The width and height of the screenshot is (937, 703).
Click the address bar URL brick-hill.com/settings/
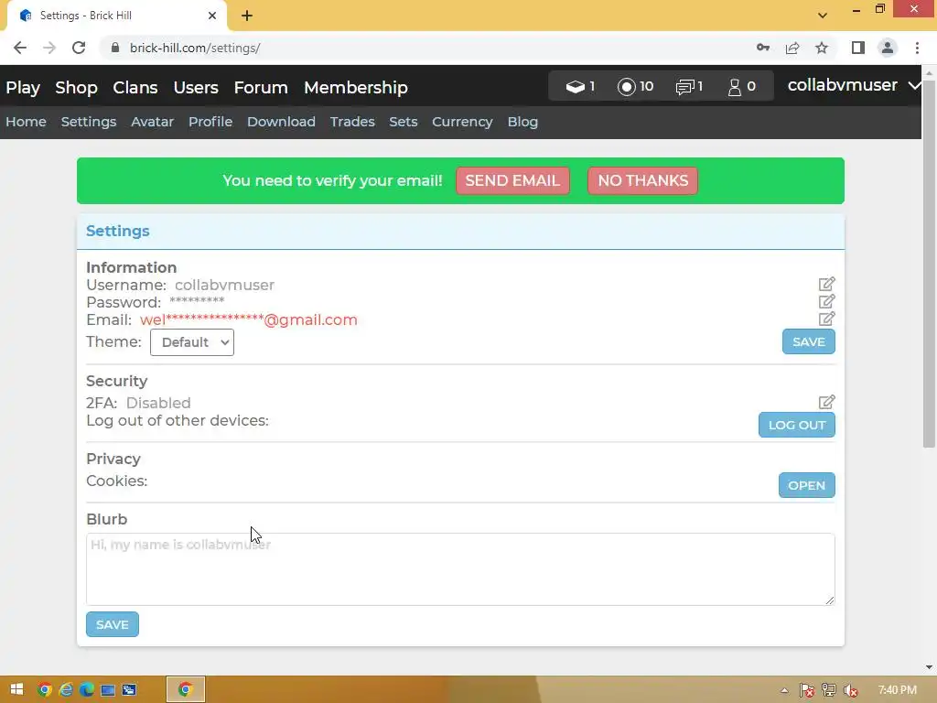click(x=195, y=48)
